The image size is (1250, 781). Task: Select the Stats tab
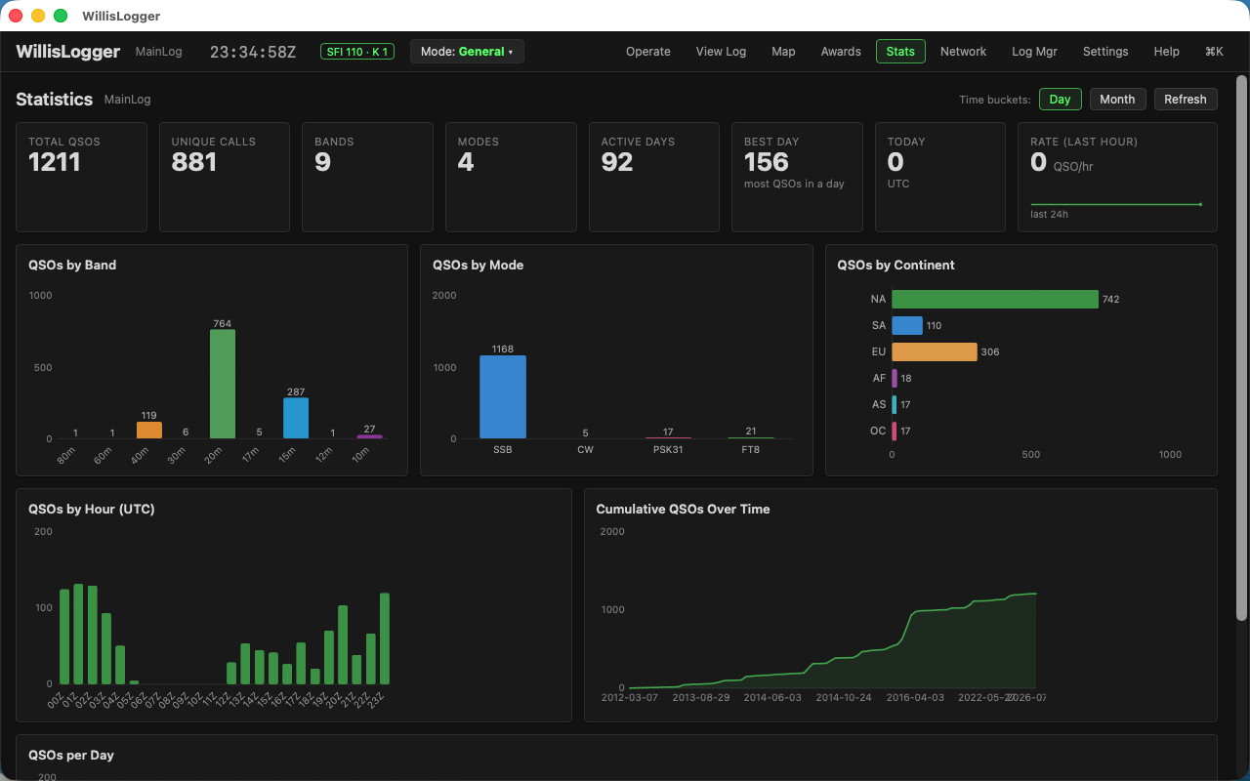tap(900, 52)
